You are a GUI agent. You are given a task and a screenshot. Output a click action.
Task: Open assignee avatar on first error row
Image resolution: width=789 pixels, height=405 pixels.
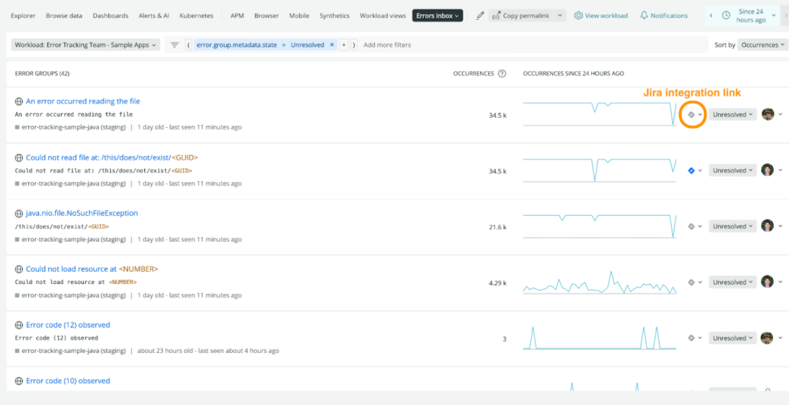[x=767, y=114]
